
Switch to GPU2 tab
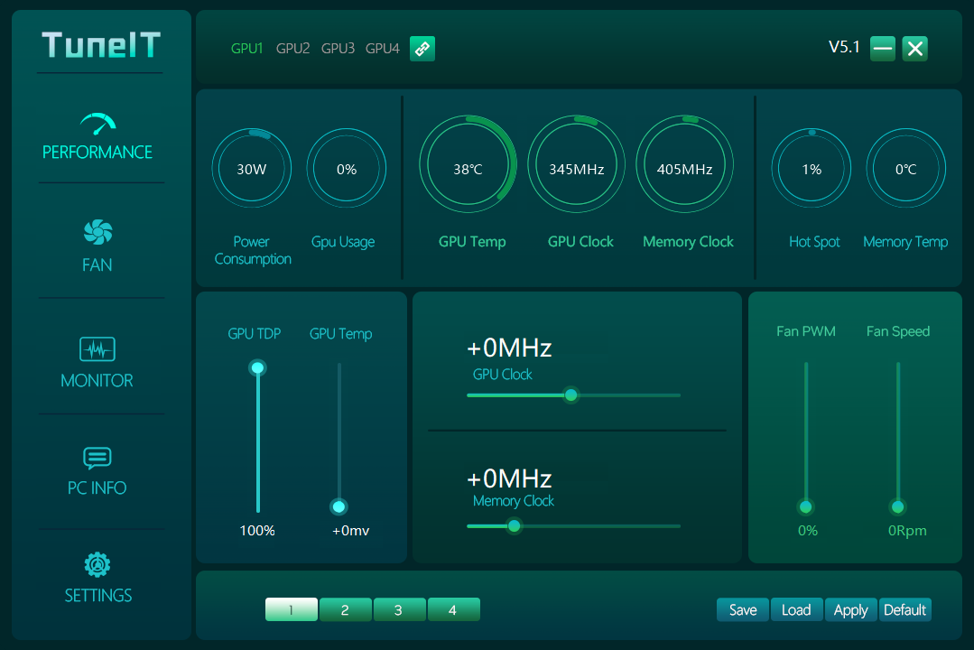[292, 49]
